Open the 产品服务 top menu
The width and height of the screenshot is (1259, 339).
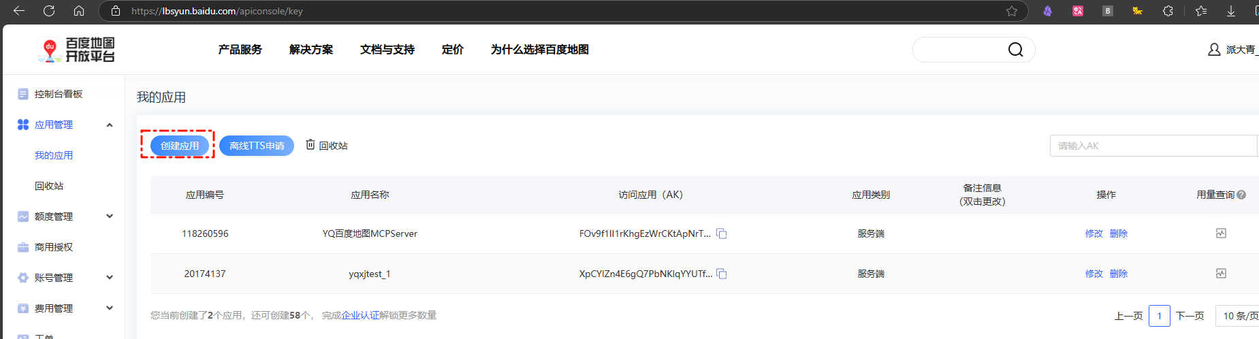pos(240,50)
